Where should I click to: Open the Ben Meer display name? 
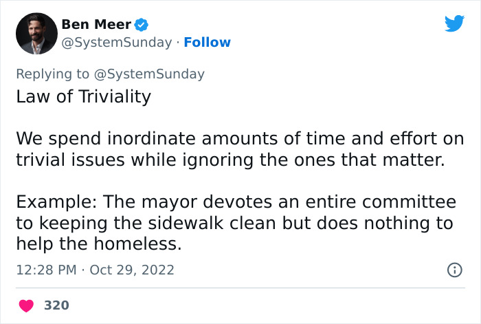(96, 25)
